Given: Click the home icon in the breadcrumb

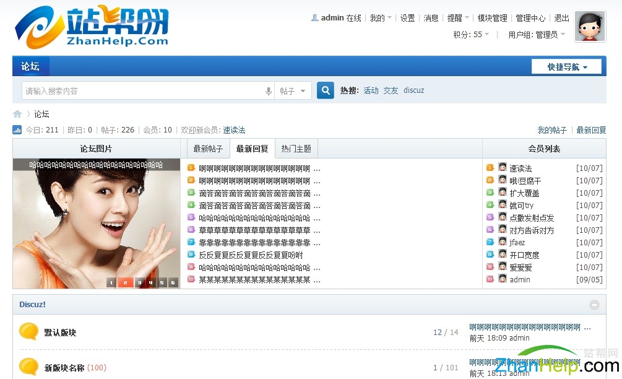Looking at the screenshot, I should [17, 114].
